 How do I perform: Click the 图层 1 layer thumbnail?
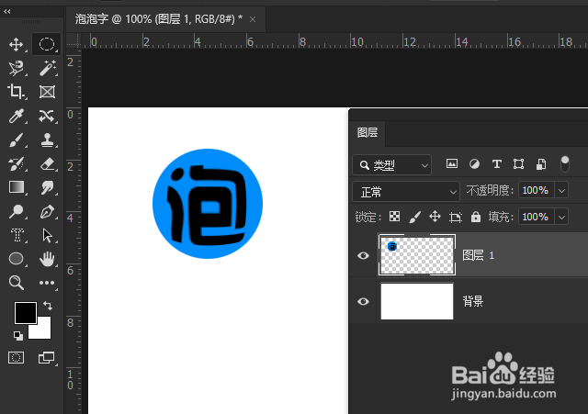[417, 255]
